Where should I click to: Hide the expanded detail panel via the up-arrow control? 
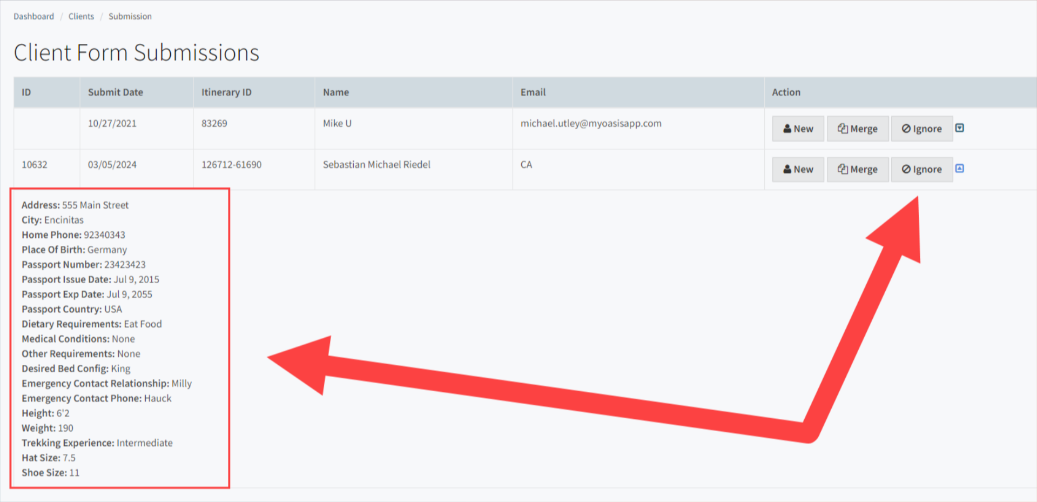tap(960, 169)
